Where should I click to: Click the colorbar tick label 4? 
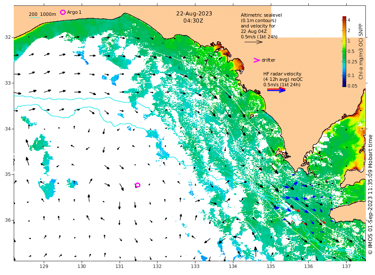[349, 20]
